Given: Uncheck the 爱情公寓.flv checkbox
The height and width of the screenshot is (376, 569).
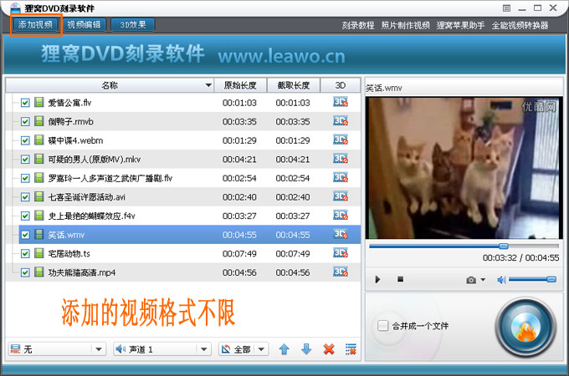Looking at the screenshot, I should (25, 103).
